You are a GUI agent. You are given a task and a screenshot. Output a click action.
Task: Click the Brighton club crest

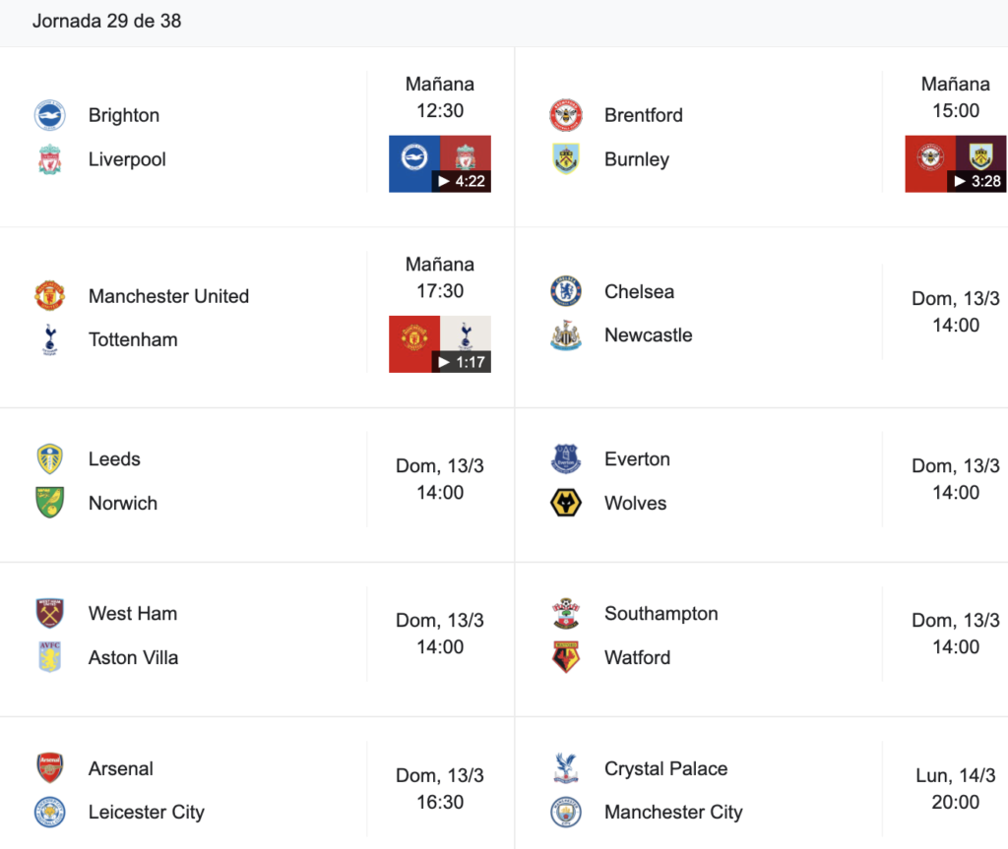pos(49,116)
